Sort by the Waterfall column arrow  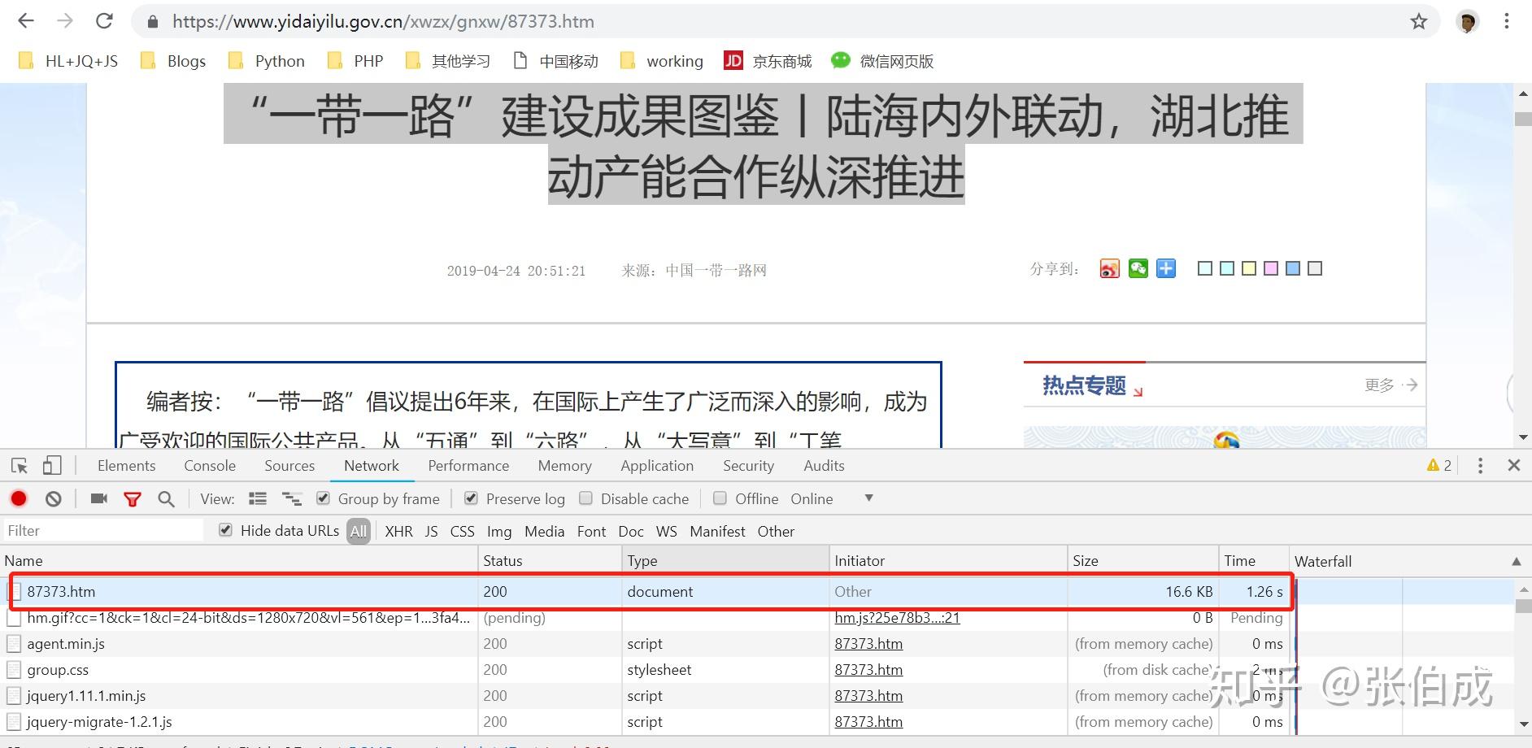pos(1517,561)
